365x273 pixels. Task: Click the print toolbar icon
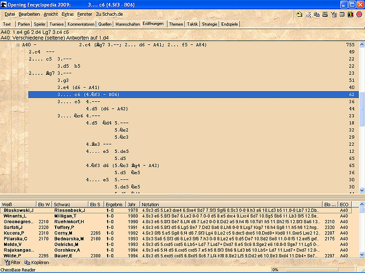[325, 14]
